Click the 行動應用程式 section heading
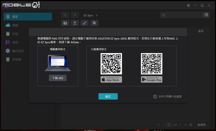The height and width of the screenshot is (131, 216). 99,49
